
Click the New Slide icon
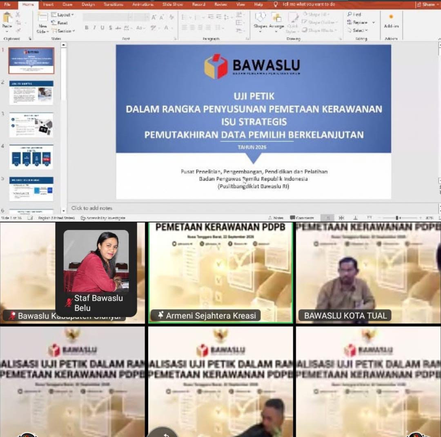[42, 17]
